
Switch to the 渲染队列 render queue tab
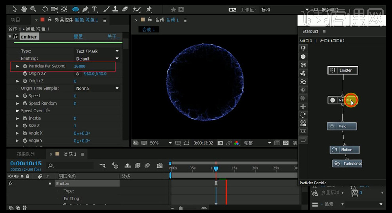point(25,154)
